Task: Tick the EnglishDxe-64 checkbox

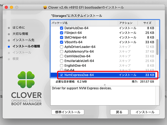Action: [62, 66]
